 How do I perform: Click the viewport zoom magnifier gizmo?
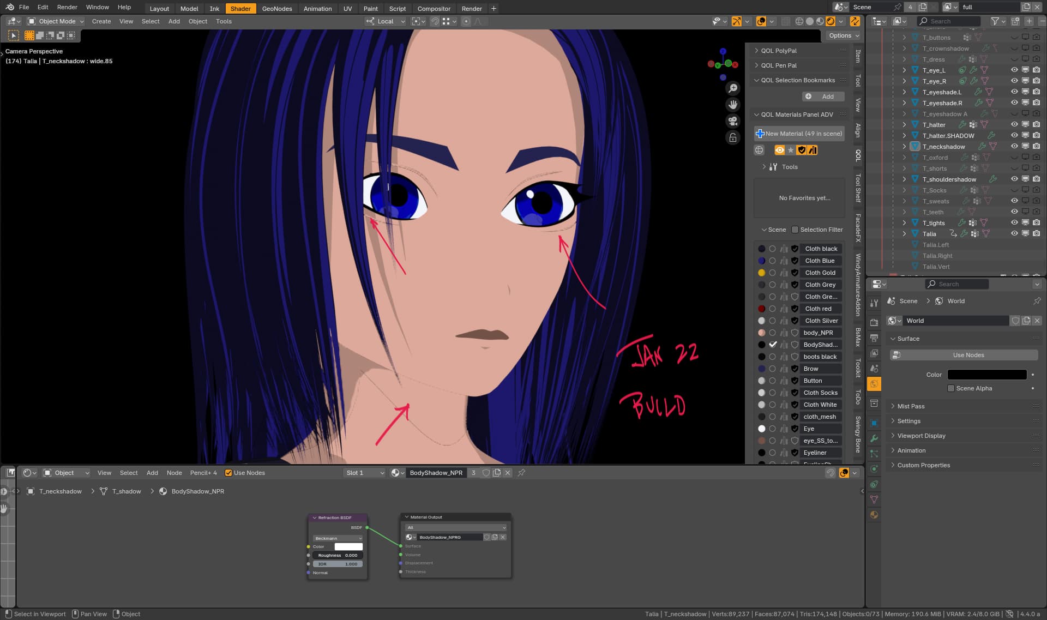click(x=733, y=88)
